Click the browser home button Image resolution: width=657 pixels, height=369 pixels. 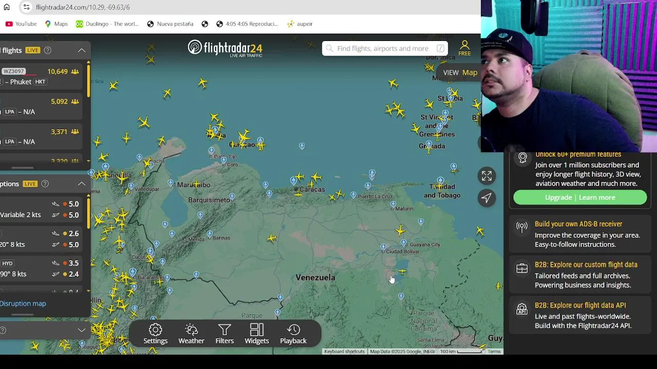(x=7, y=7)
